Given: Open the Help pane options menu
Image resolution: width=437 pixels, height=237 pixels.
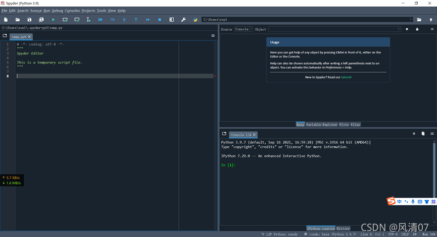Looking at the screenshot, I should [x=432, y=29].
